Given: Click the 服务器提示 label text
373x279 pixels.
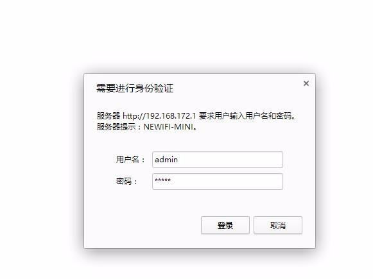Looking at the screenshot, I should (116, 126).
